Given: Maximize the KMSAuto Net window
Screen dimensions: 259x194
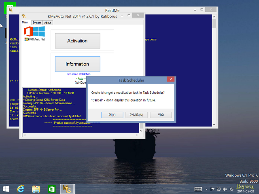Looking at the screenshot, I should pyautogui.click(x=129, y=15).
